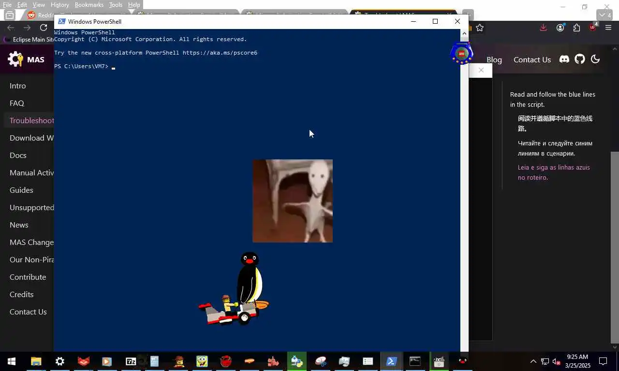The width and height of the screenshot is (619, 371).
Task: Open Credits in the MAS sidebar
Action: [22, 294]
